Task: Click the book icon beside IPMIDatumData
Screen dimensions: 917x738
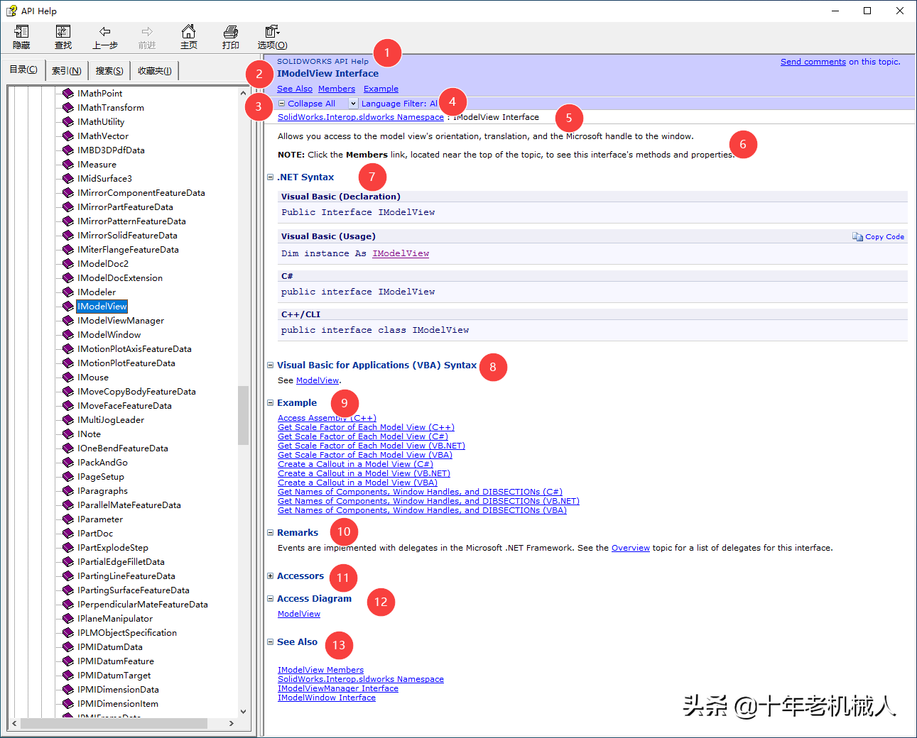Action: tap(68, 646)
